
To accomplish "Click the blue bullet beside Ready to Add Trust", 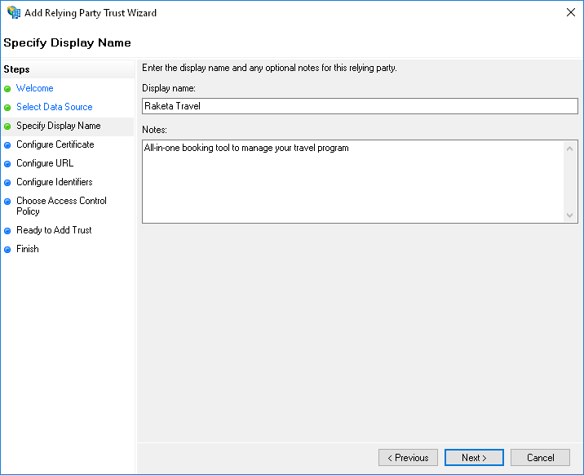I will [x=7, y=231].
